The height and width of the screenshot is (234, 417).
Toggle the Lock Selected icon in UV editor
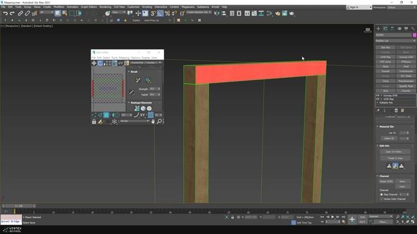pos(94,122)
